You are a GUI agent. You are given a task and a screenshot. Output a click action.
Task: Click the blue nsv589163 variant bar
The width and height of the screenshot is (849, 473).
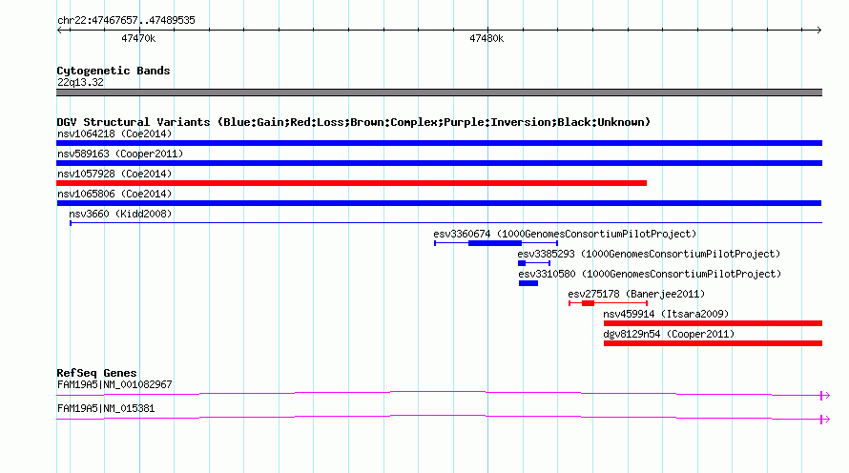439,163
